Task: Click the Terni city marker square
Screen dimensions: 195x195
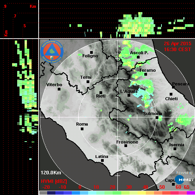Action: click(88, 82)
